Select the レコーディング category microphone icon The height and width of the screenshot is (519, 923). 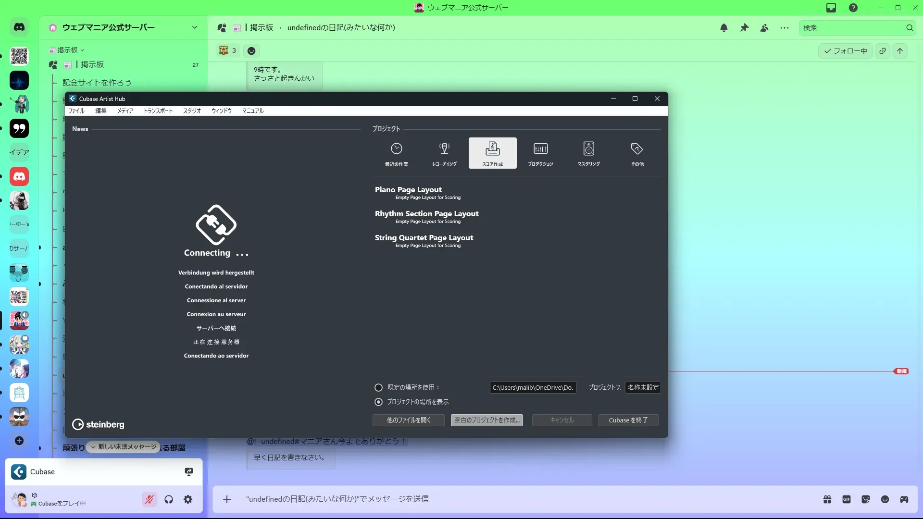(x=444, y=149)
